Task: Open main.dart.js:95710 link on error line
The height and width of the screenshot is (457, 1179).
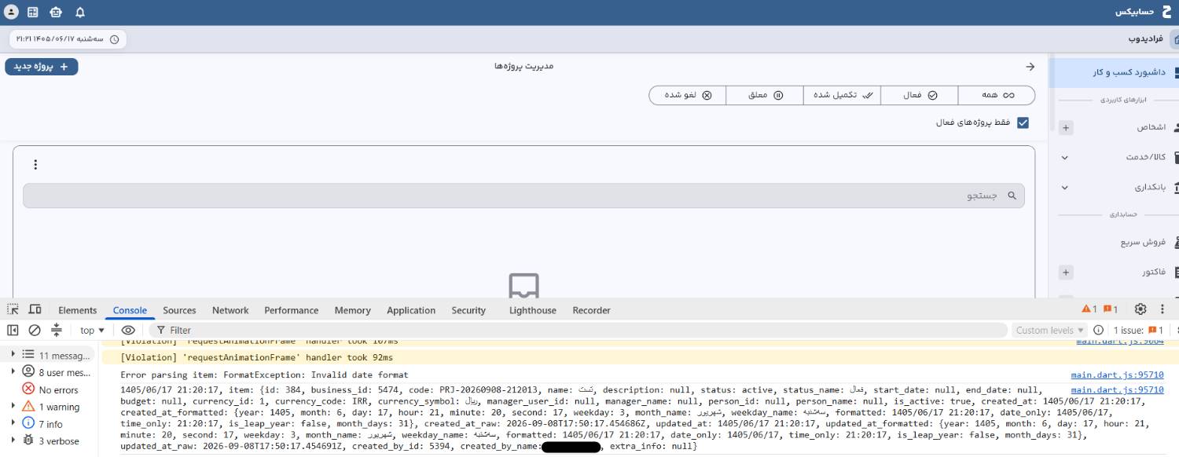Action: 1117,375
